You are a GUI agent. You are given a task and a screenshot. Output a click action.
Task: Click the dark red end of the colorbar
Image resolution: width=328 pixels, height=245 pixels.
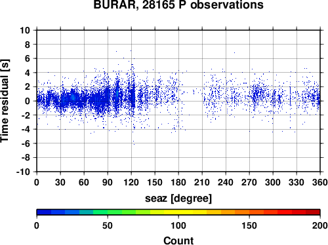[x=313, y=212]
